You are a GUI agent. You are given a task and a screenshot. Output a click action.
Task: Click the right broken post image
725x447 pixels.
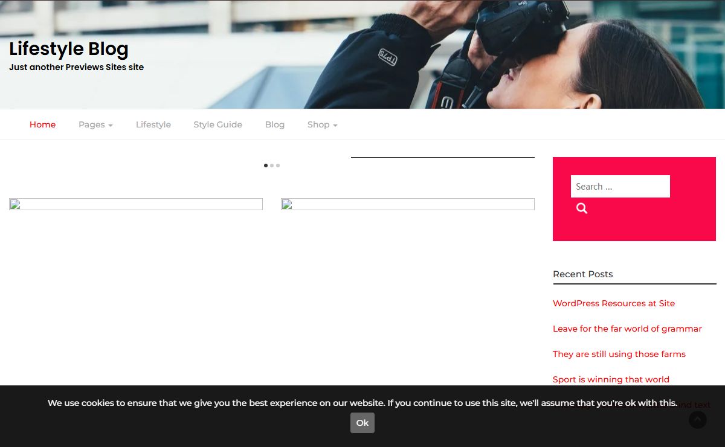(x=408, y=204)
